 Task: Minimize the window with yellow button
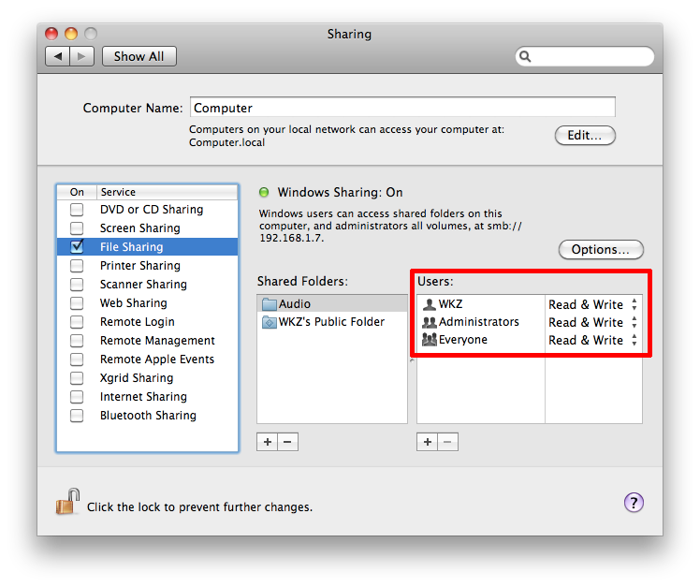(71, 34)
